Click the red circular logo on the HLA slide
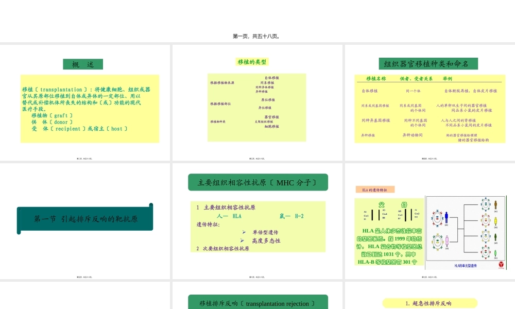This screenshot has width=515, height=309. (501, 265)
